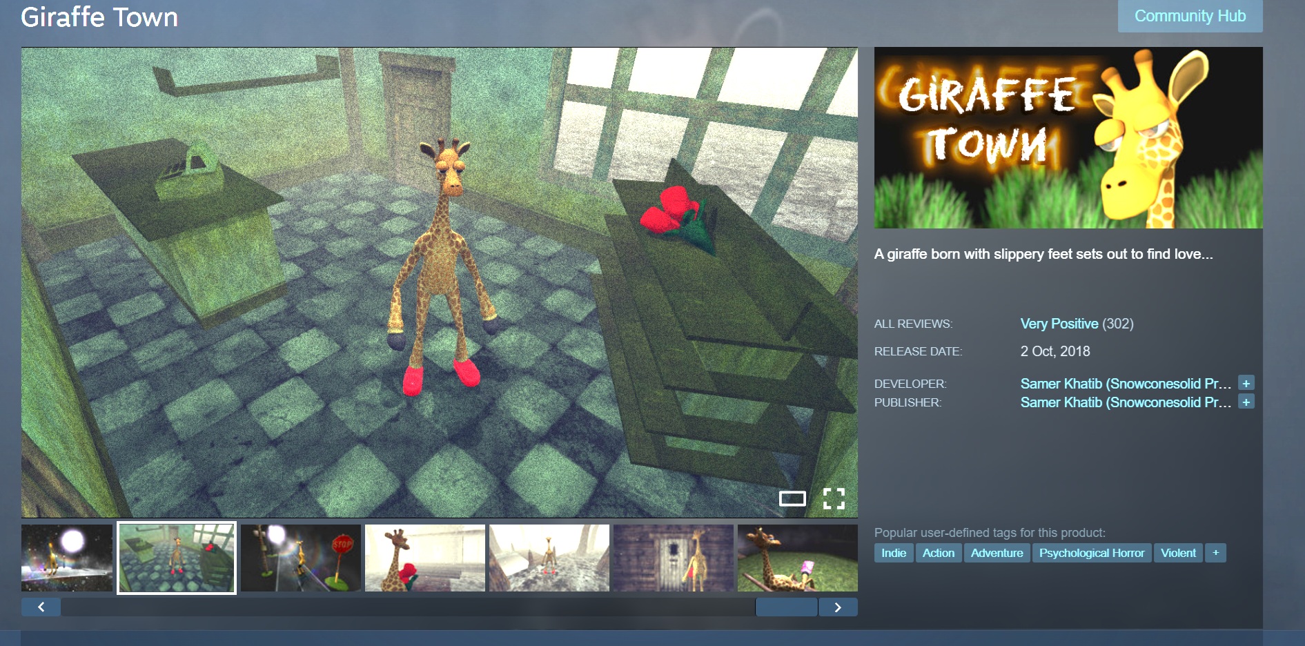The image size is (1305, 646).
Task: Expand the full publisher name with plus
Action: click(x=1246, y=402)
